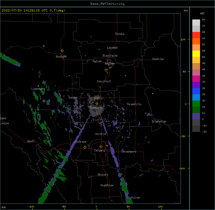
Task: Click the Sundre town label
Action: [x=73, y=98]
